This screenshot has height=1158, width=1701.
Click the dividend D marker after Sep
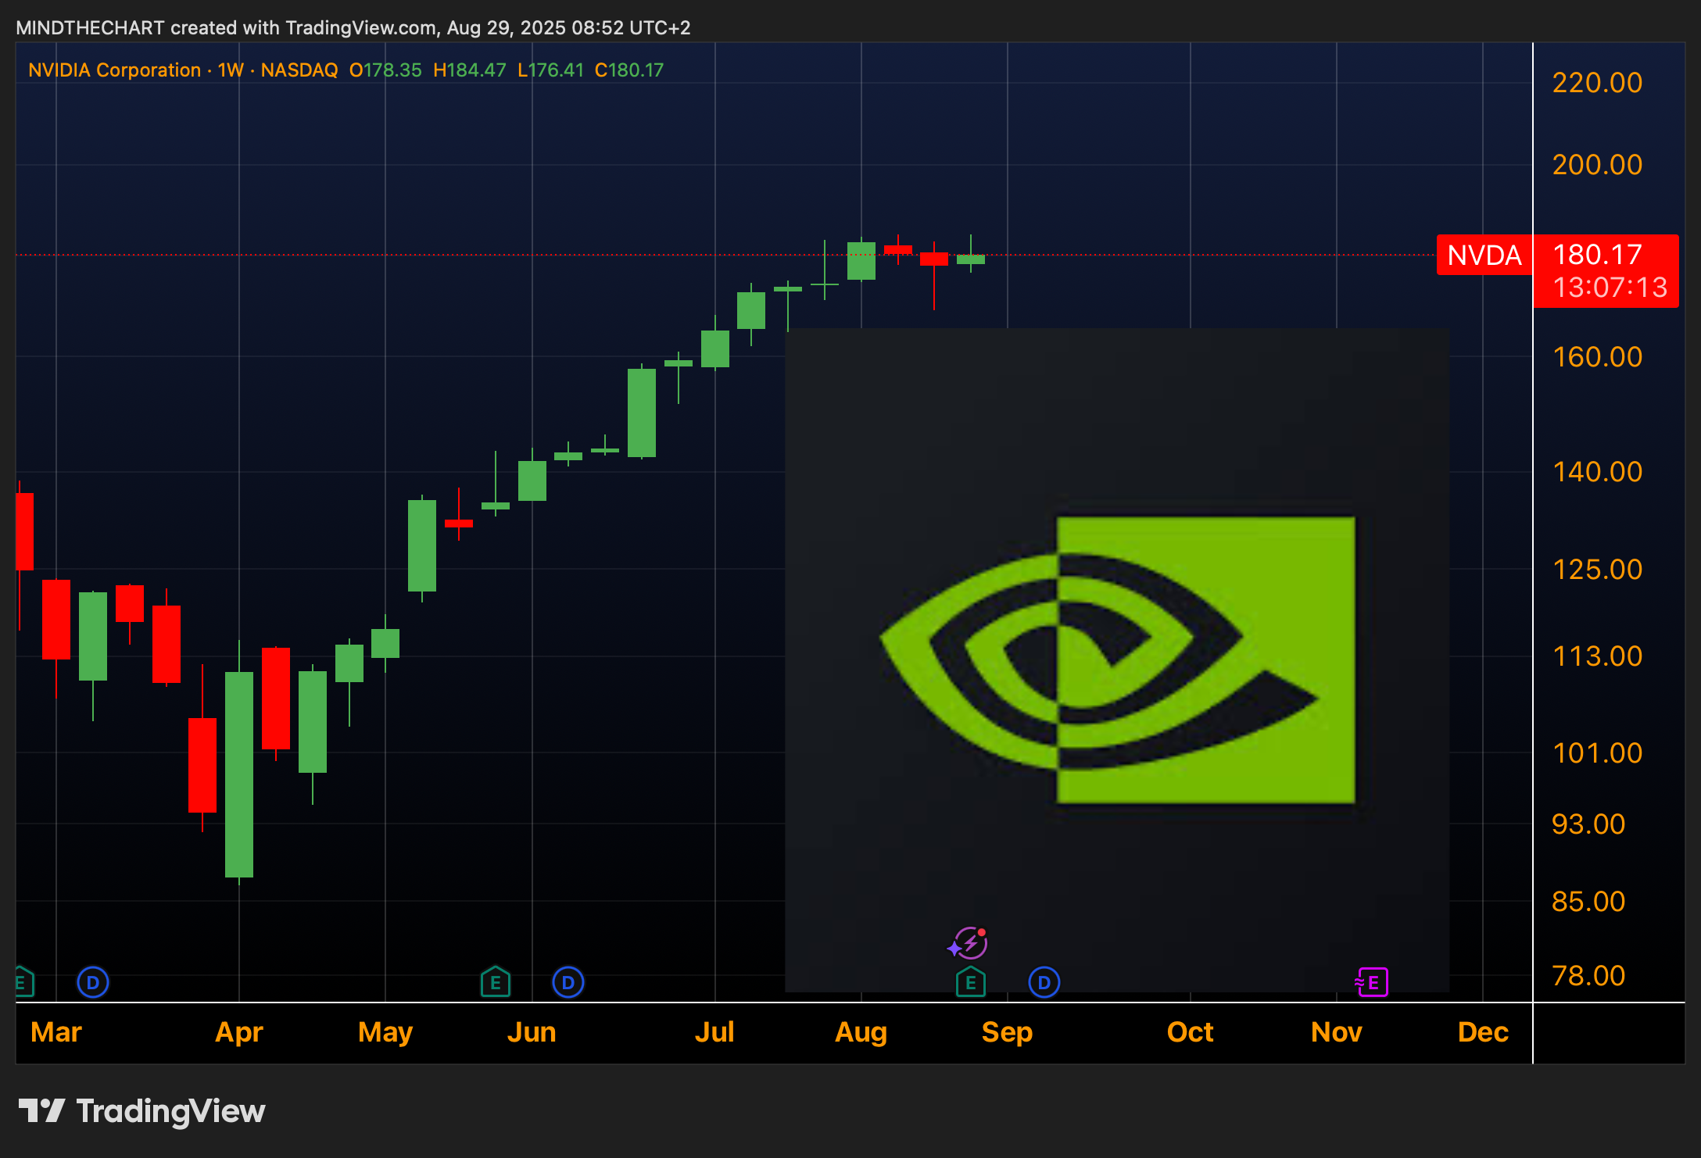click(1044, 982)
